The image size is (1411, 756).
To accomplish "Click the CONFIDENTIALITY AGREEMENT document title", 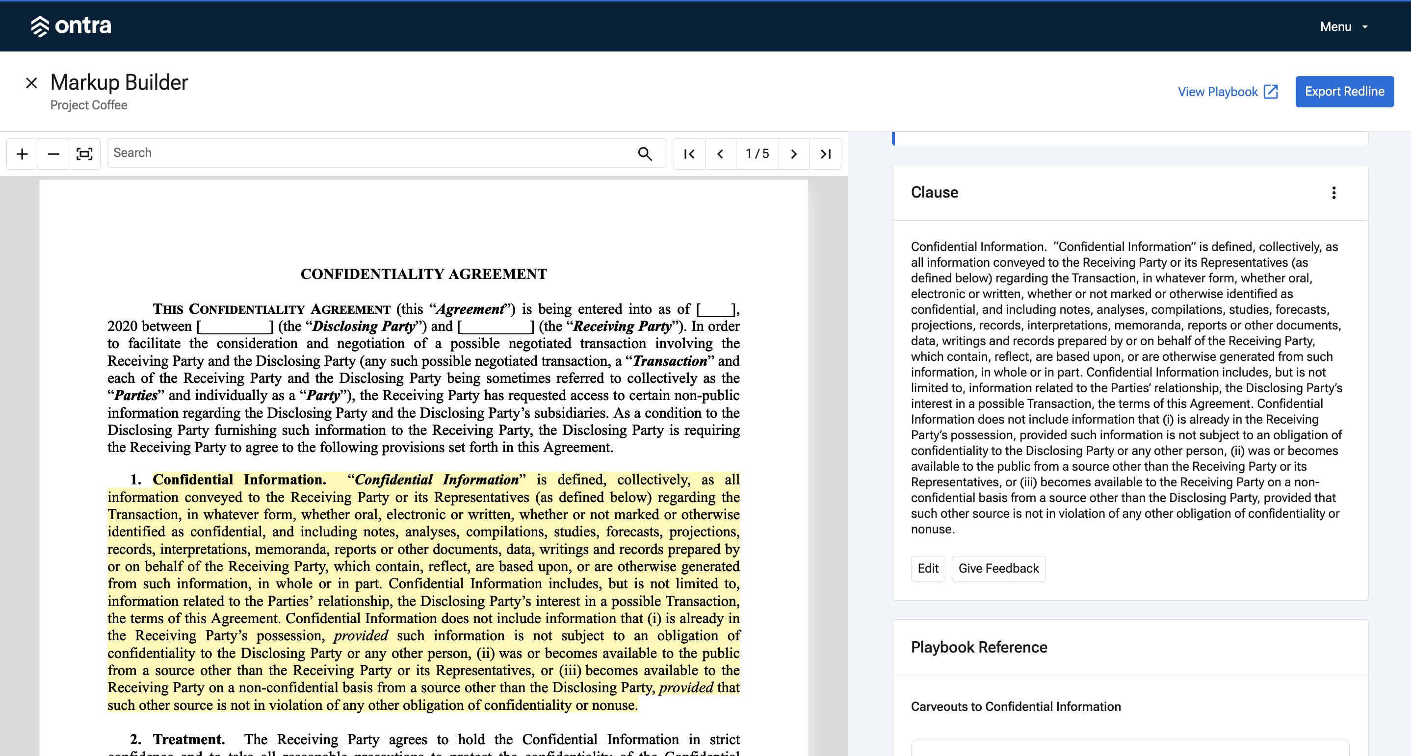I will click(423, 274).
